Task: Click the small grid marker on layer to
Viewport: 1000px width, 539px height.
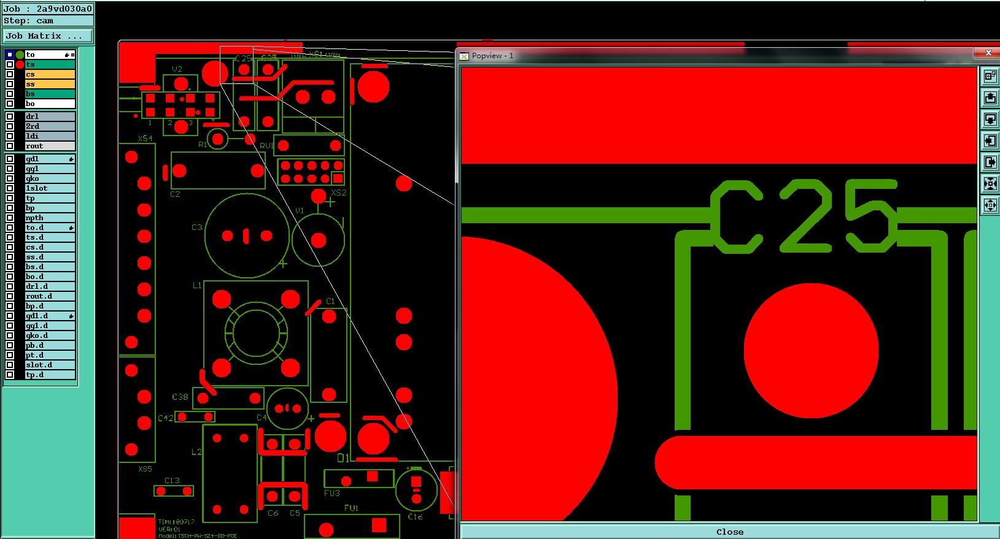Action: click(x=72, y=55)
